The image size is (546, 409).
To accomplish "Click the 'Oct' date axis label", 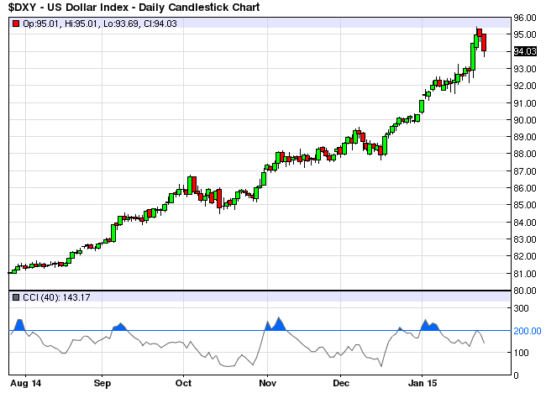I will click(183, 383).
